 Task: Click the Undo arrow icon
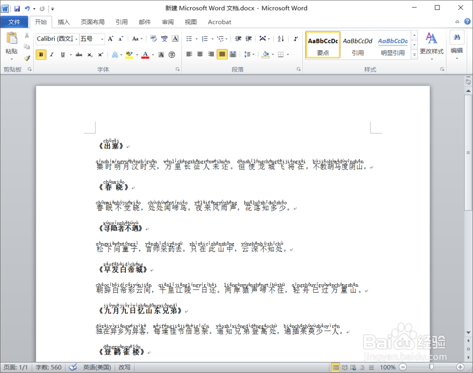click(27, 8)
